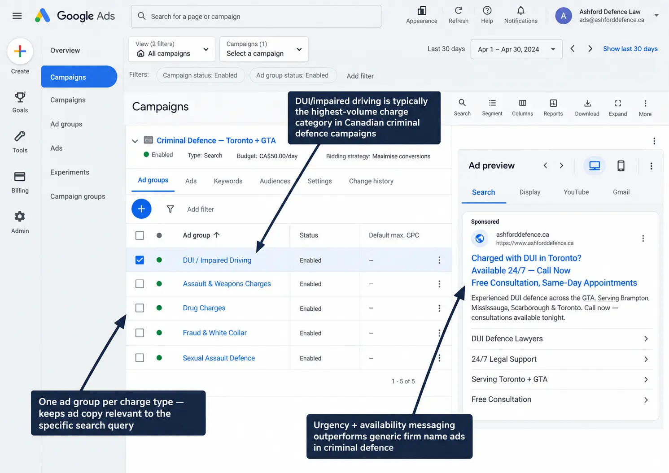Image resolution: width=669 pixels, height=473 pixels.
Task: Open the Criminal Defence — Toronto + GTA campaign
Action: point(216,140)
